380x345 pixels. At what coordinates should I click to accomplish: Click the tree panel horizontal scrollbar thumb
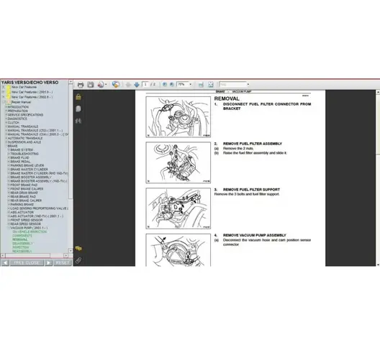point(27,255)
